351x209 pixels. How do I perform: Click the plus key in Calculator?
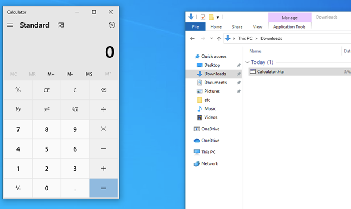click(103, 169)
